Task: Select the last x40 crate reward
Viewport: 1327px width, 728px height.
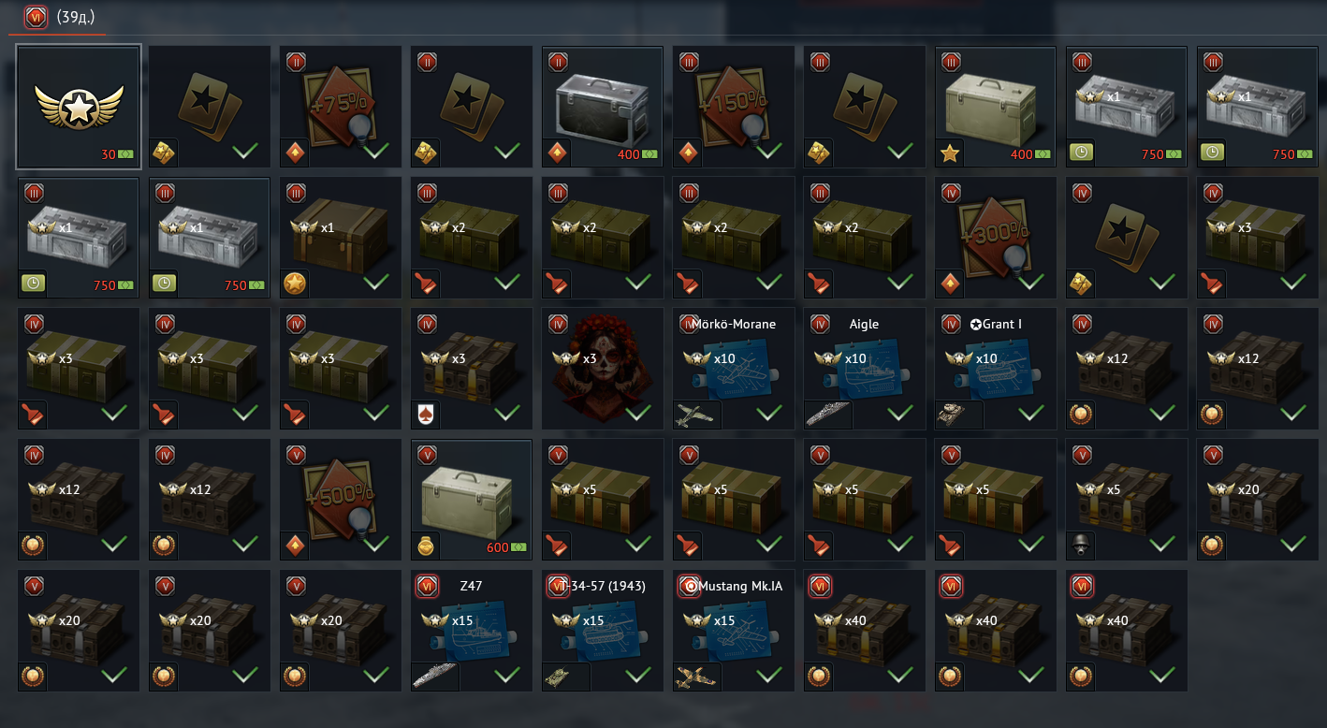Action: click(1127, 631)
